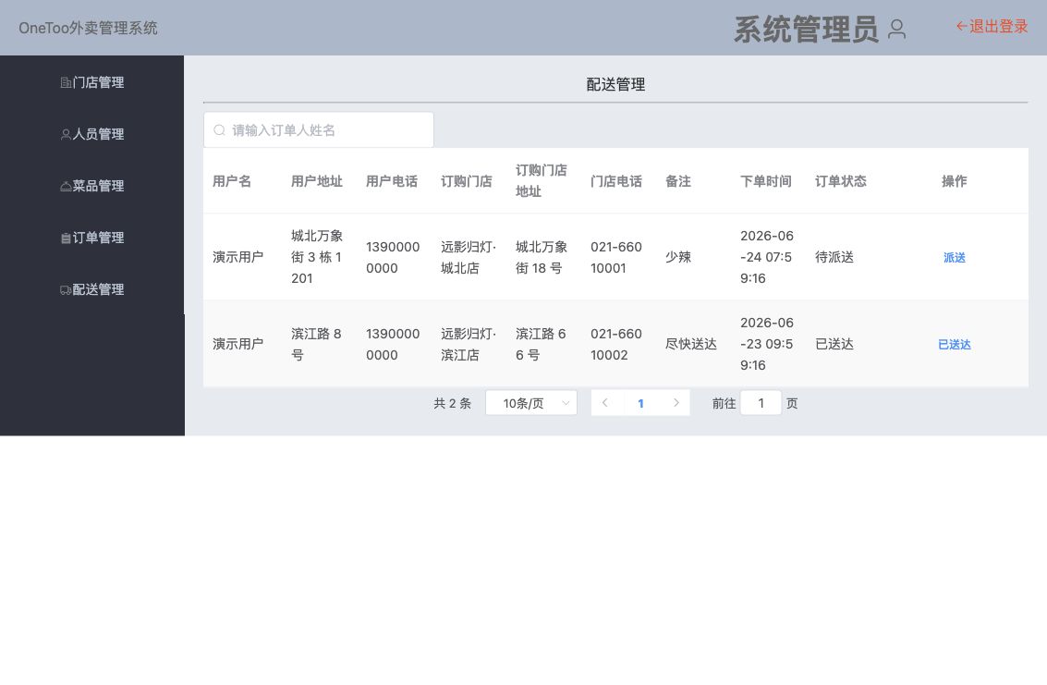Select 订单管理 menu item
The width and height of the screenshot is (1047, 685).
[92, 238]
